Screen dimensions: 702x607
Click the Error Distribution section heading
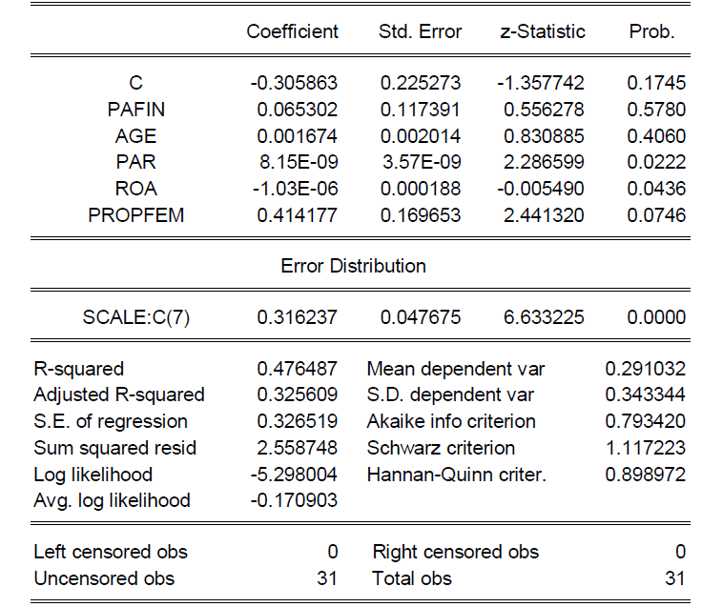tap(353, 266)
